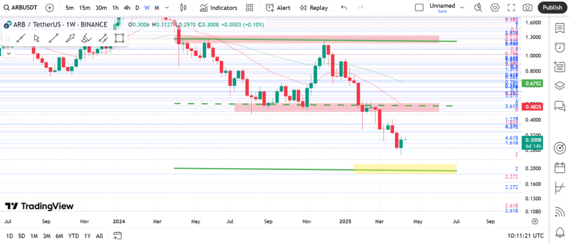Toggle fullscreen mode

pyautogui.click(x=511, y=8)
